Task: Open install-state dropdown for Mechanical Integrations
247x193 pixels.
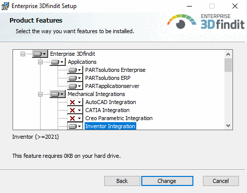Action: tap(58, 94)
